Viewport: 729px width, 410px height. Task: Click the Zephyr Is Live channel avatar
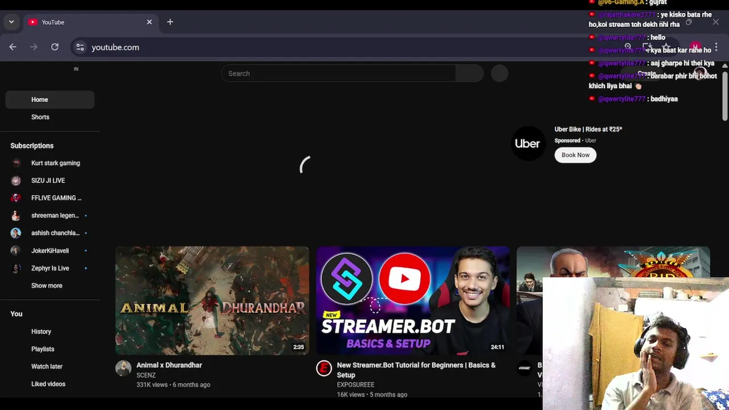coord(16,268)
